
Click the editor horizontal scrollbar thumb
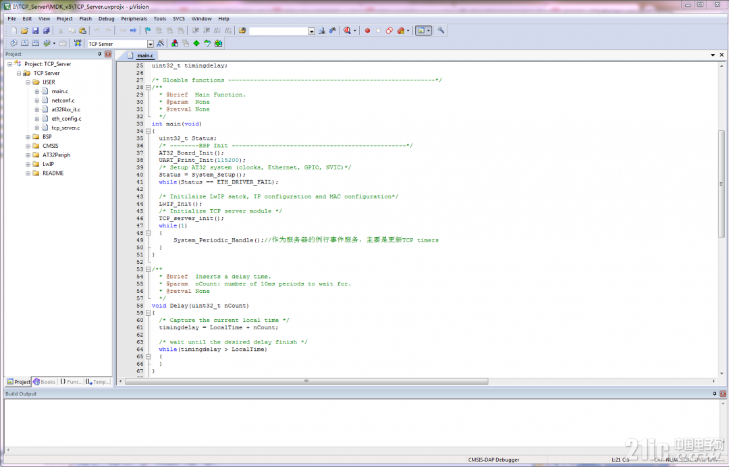pyautogui.click(x=306, y=381)
